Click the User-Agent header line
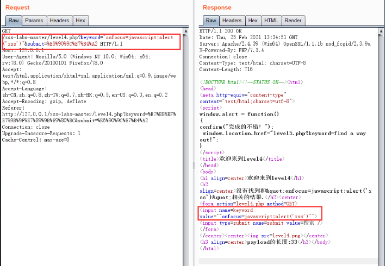Image resolution: width=386 pixels, height=266 pixels. (76, 60)
